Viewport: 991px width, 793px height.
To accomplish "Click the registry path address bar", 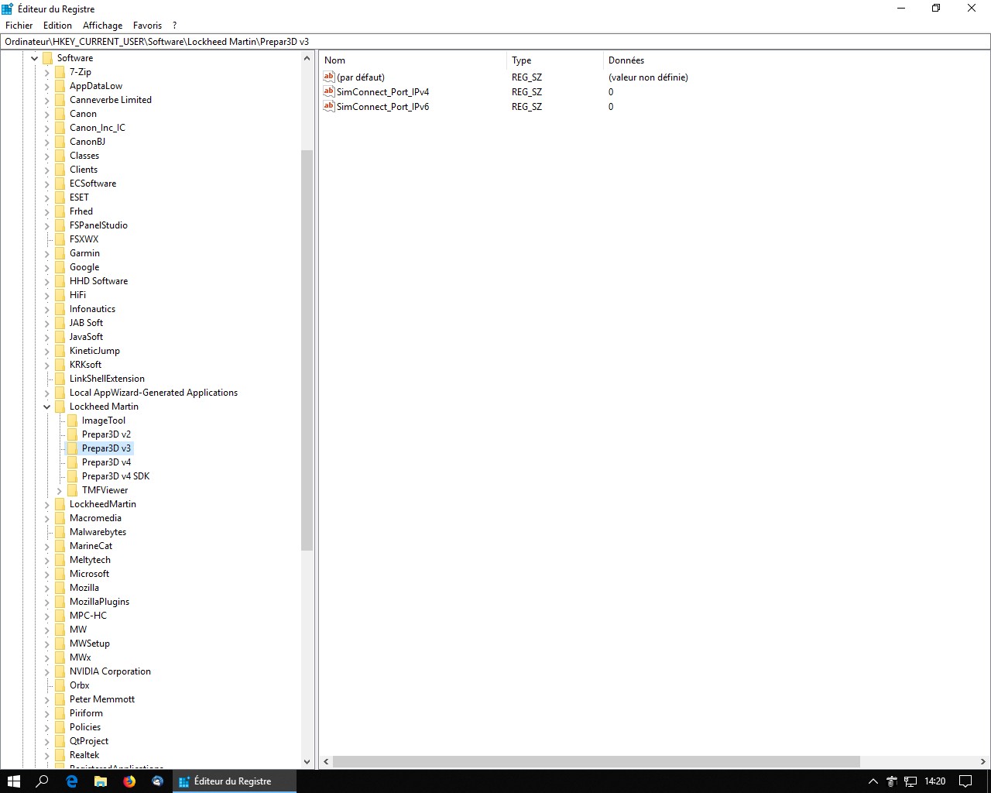I will pos(495,42).
